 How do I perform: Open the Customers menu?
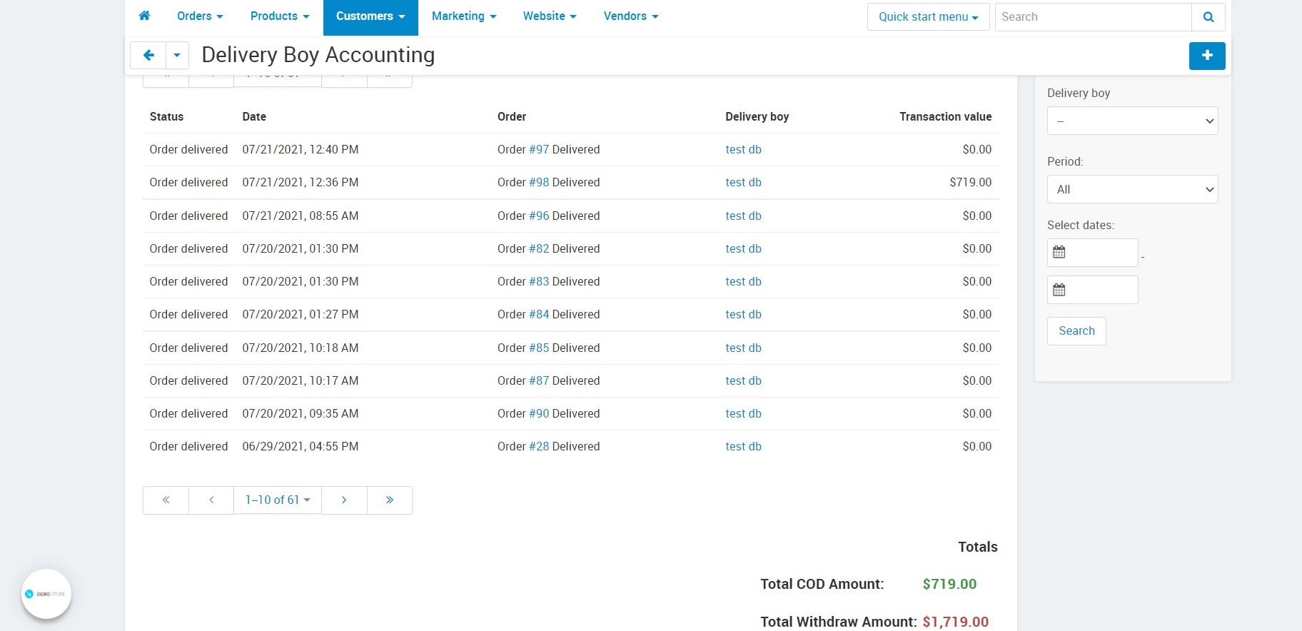[370, 16]
